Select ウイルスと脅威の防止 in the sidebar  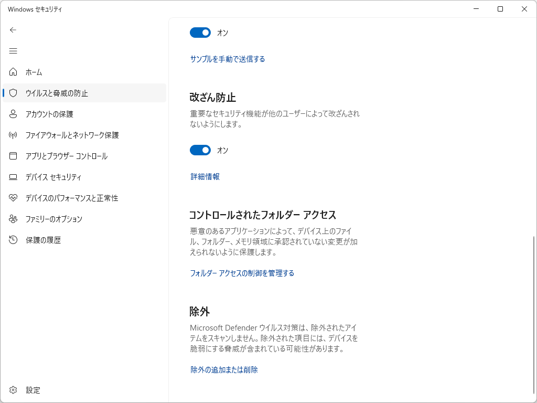coord(58,93)
